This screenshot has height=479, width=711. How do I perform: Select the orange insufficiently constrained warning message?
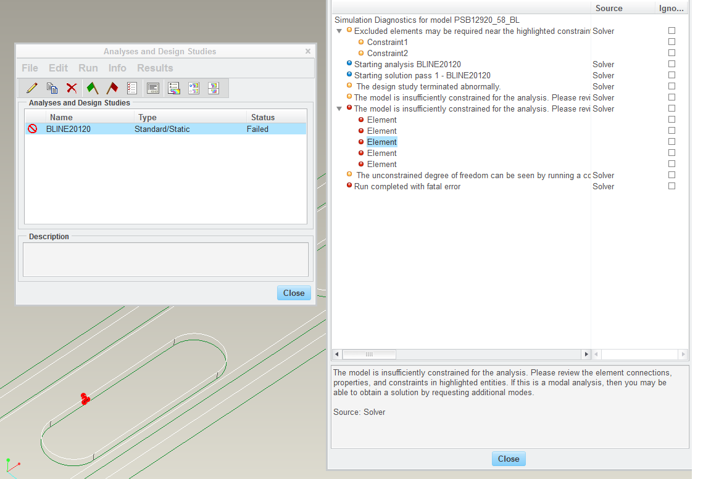472,98
